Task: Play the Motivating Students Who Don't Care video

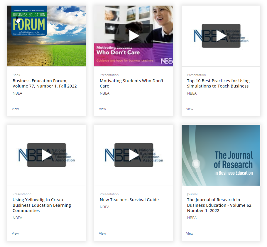Action: pos(134,36)
